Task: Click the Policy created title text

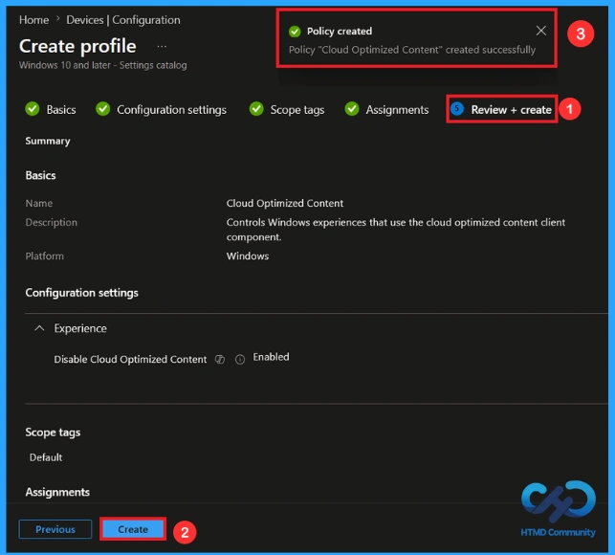Action: tap(340, 31)
